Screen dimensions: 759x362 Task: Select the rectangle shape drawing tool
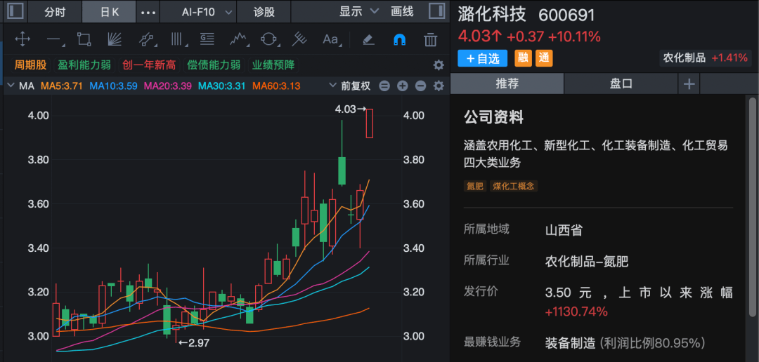pyautogui.click(x=84, y=39)
